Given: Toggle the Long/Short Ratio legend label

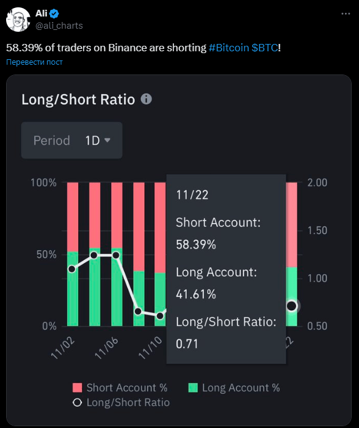Looking at the screenshot, I should point(128,402).
